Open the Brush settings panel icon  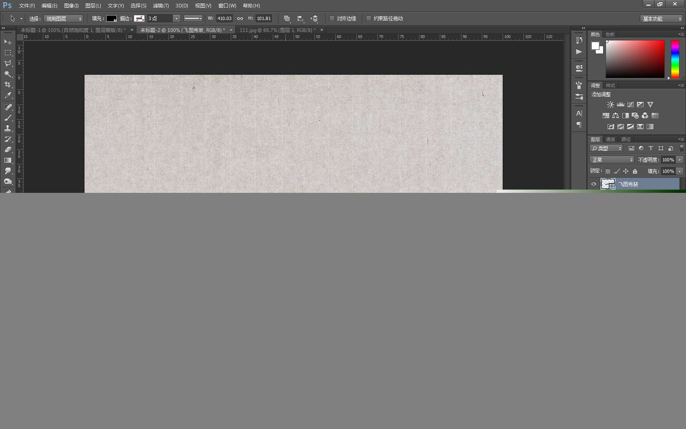tap(579, 96)
